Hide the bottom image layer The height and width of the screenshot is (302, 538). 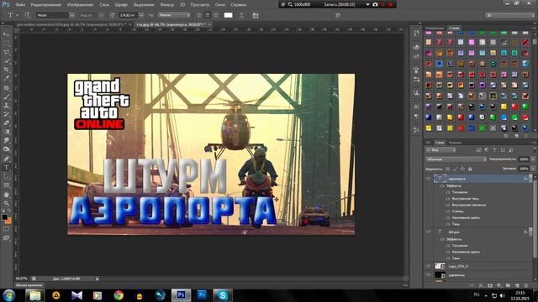coord(428,274)
